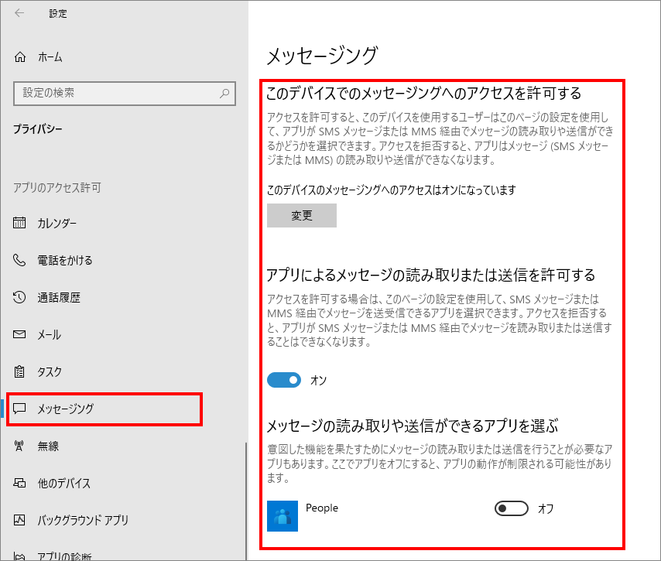
Task: Click the メッセージング speech bubble icon
Action: pyautogui.click(x=19, y=408)
